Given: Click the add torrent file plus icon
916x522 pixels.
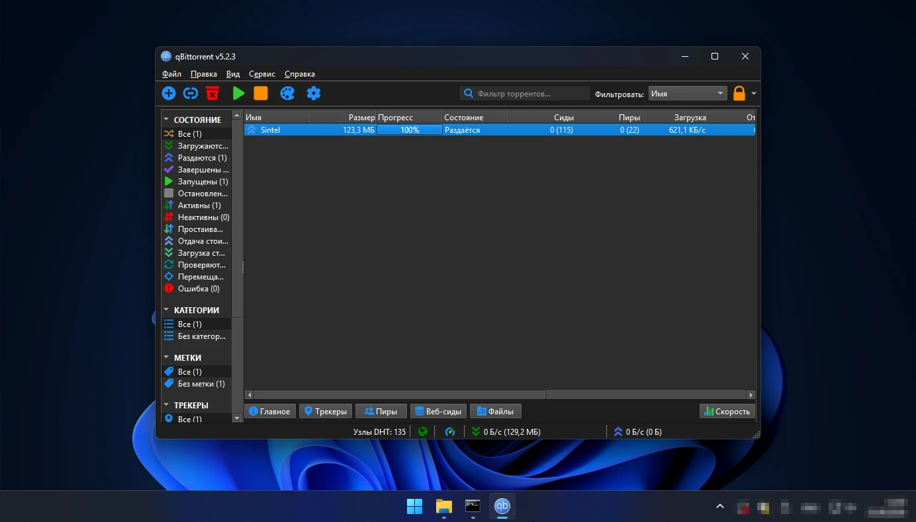Looking at the screenshot, I should pyautogui.click(x=169, y=94).
